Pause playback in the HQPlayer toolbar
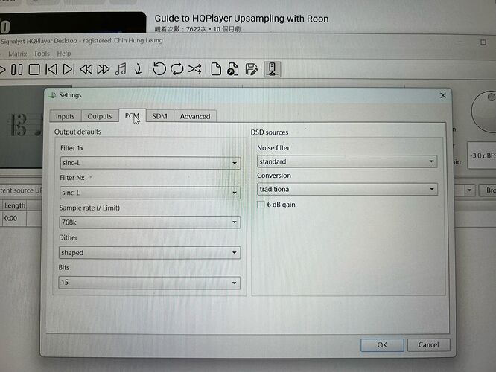Viewport: 496px width, 372px height. (17, 69)
